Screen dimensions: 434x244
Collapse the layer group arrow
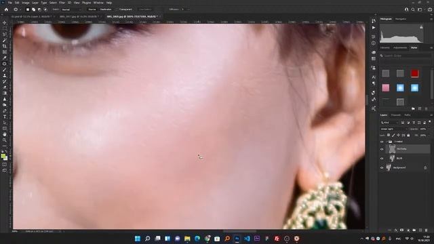(387, 142)
